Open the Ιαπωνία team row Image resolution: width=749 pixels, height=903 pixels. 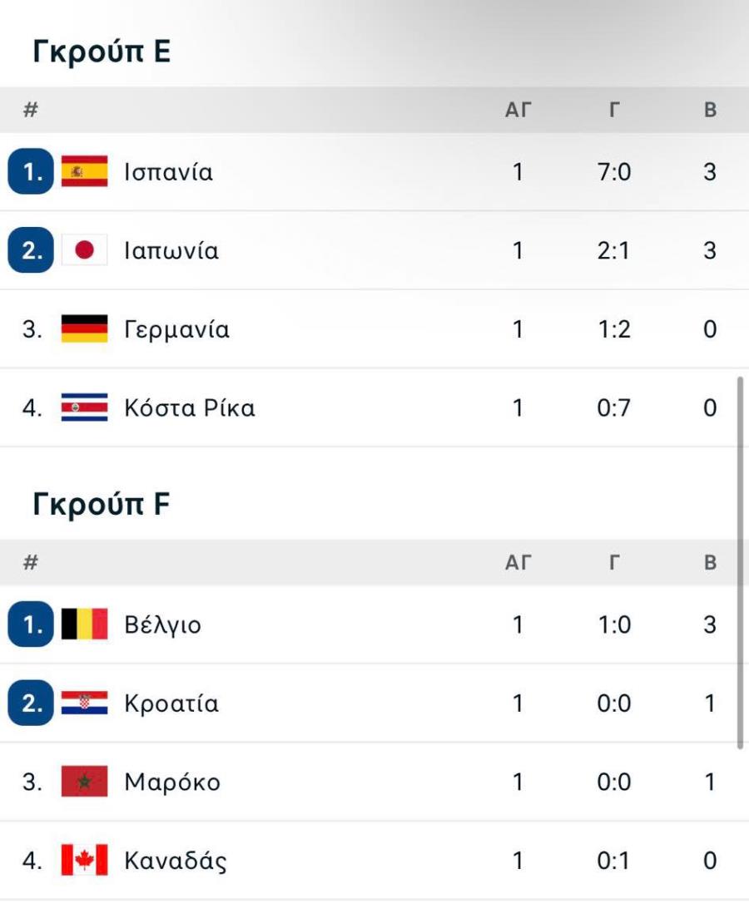pyautogui.click(x=374, y=250)
